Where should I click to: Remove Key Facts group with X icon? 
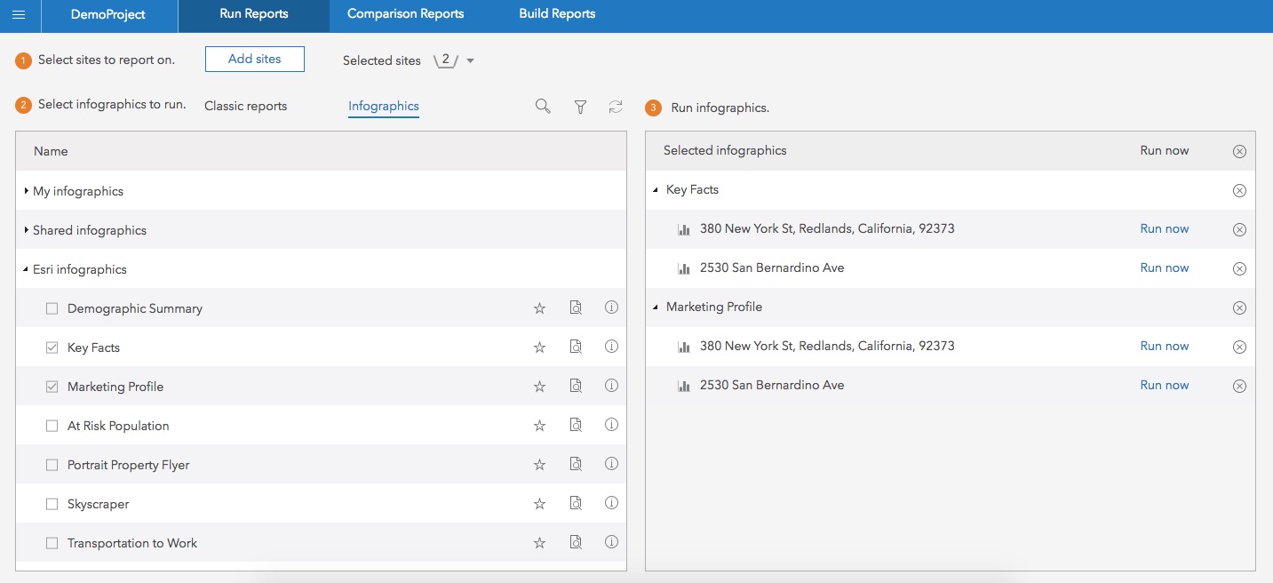click(1239, 190)
